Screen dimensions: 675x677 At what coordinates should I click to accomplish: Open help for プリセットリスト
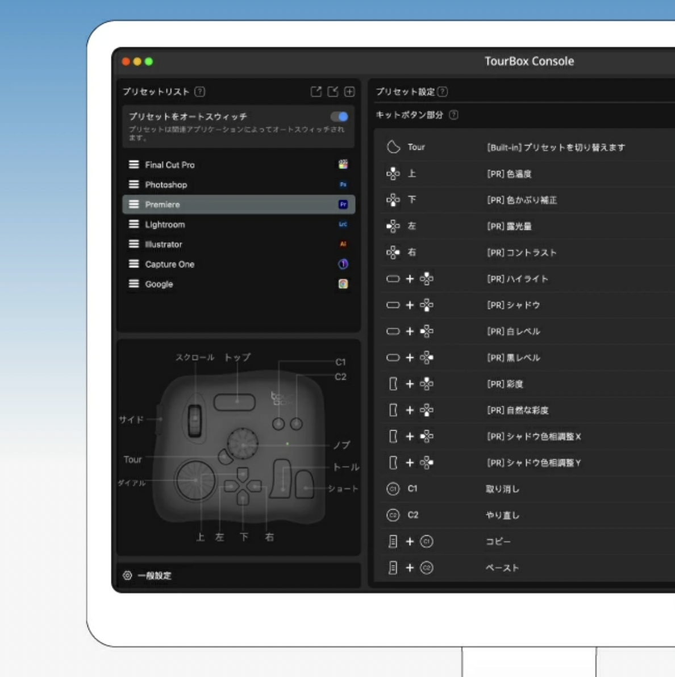click(x=199, y=92)
